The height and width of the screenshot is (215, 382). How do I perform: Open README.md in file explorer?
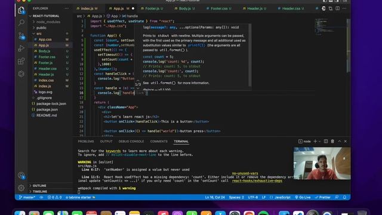(47, 115)
